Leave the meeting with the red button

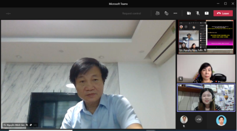coord(223,13)
